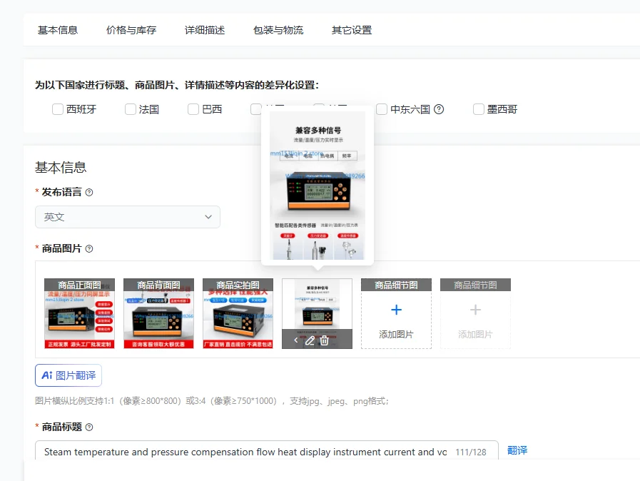Image resolution: width=640 pixels, height=481 pixels.
Task: Edit fourth product image with pencil icon
Action: point(310,340)
